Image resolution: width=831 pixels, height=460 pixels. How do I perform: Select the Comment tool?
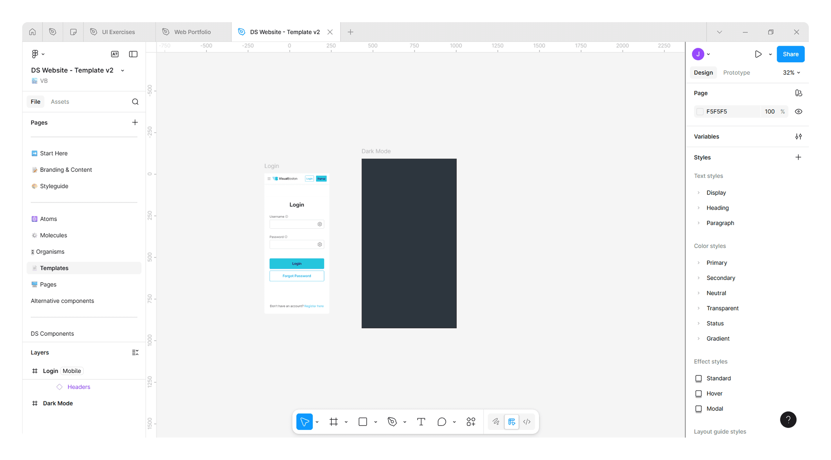(441, 422)
